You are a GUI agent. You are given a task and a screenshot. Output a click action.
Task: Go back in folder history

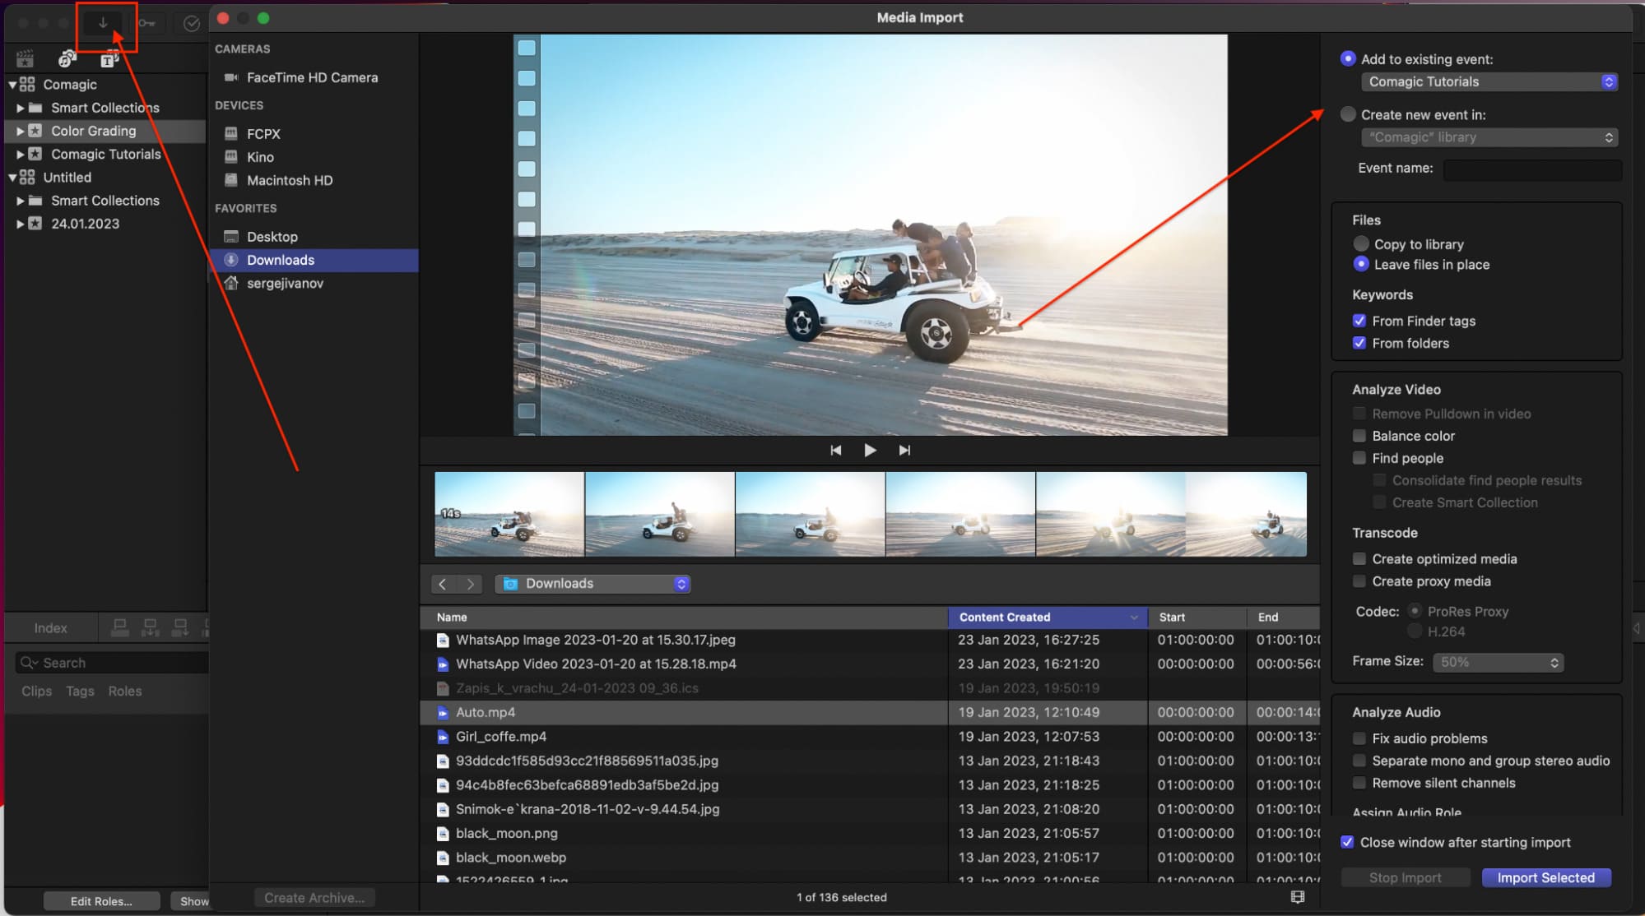(x=443, y=584)
